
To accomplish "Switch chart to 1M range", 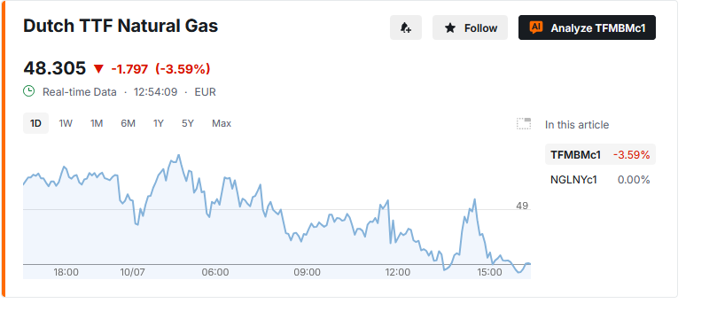I will tap(97, 123).
